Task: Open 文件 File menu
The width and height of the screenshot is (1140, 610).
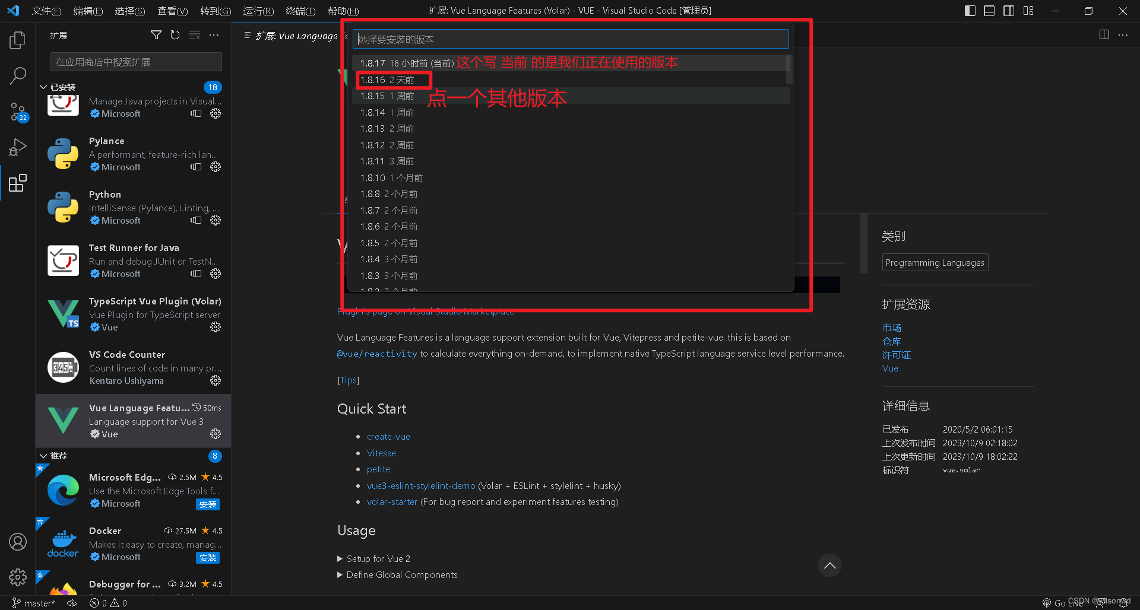Action: tap(46, 11)
